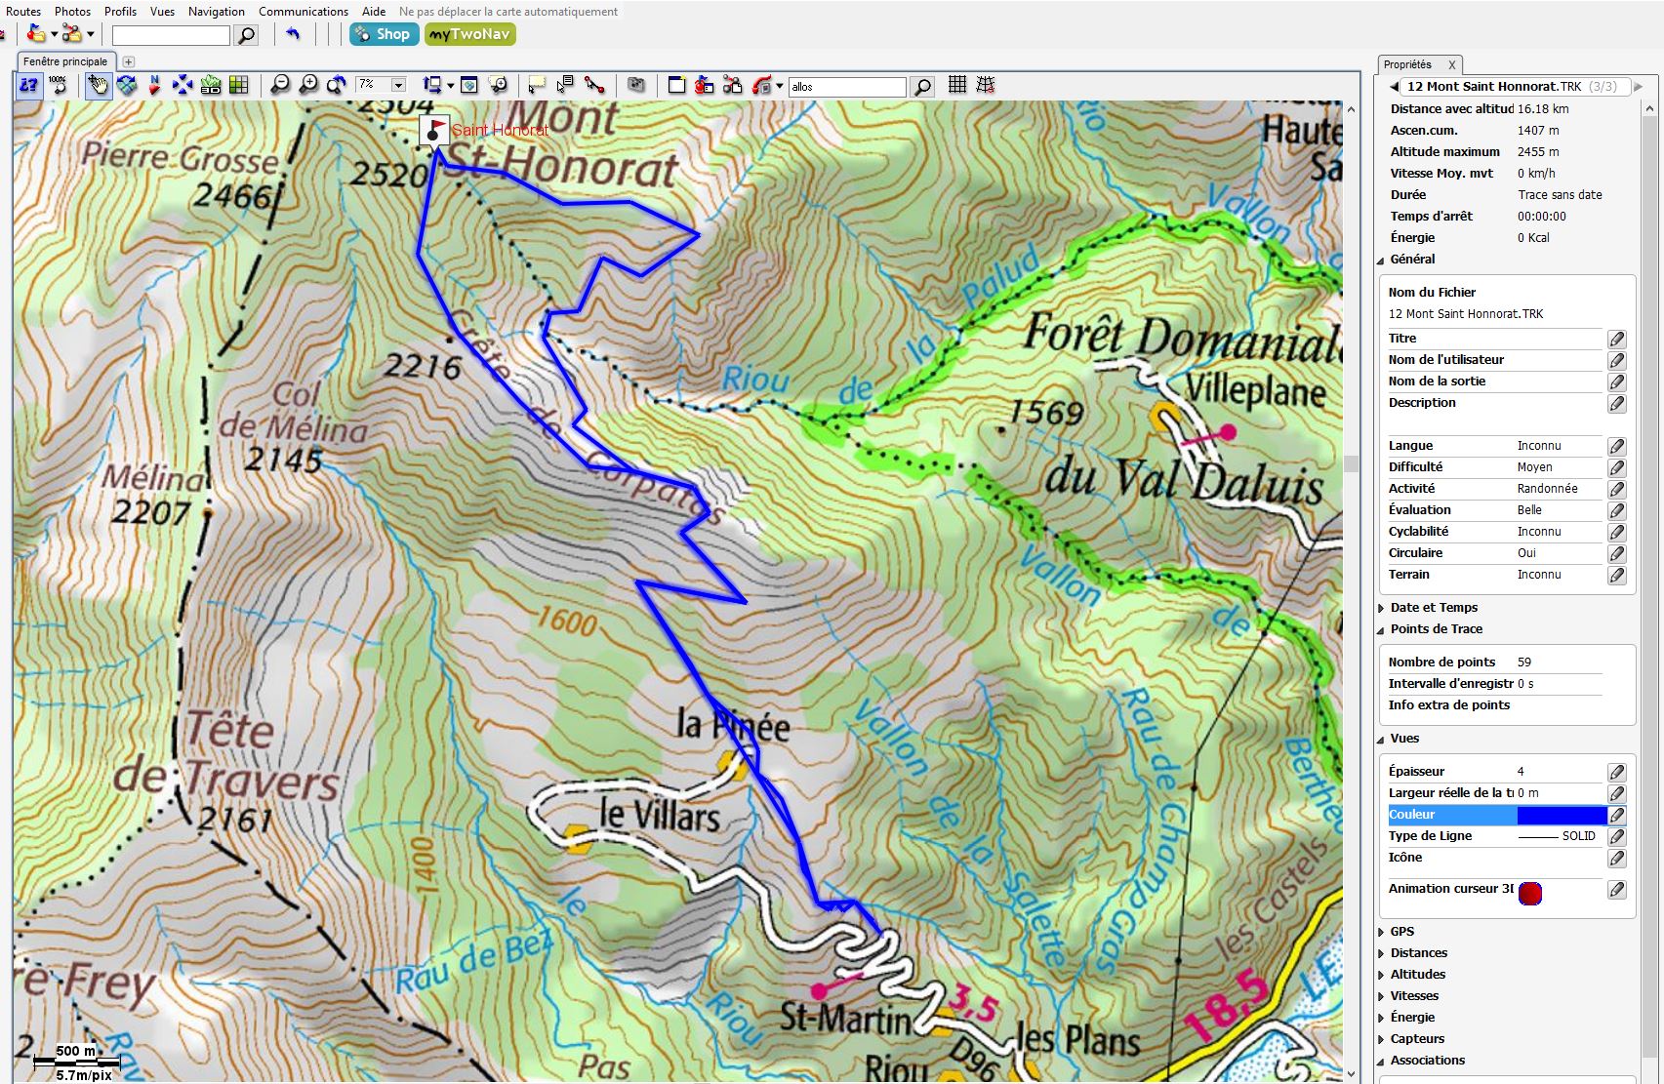This screenshot has height=1084, width=1664.
Task: Edit the Titre field pencil icon
Action: point(1616,339)
